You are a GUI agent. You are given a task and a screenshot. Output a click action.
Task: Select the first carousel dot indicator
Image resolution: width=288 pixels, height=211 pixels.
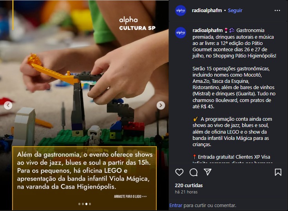[79, 204]
